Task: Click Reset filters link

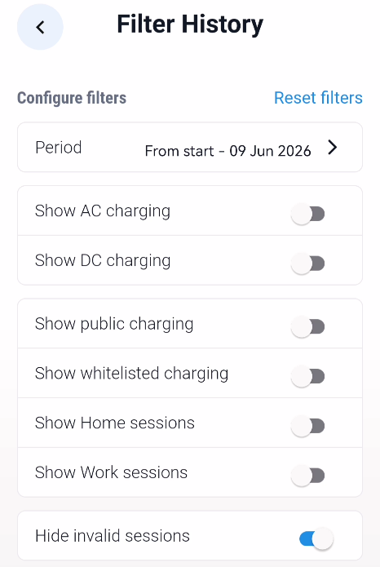Action: point(318,98)
